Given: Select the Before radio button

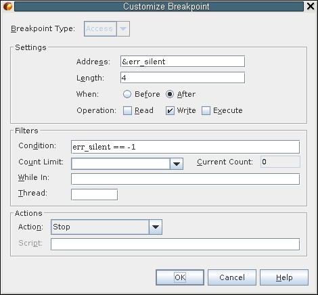Looking at the screenshot, I should (x=127, y=94).
